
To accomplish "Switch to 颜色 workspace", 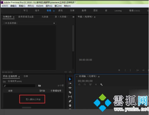I will tap(61, 10).
